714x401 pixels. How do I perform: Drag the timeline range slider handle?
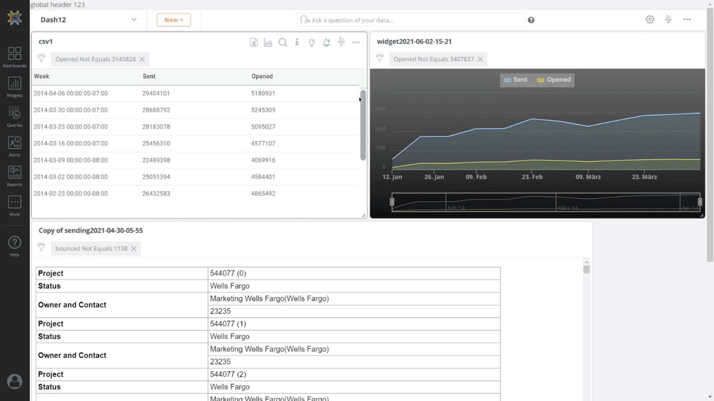[392, 201]
